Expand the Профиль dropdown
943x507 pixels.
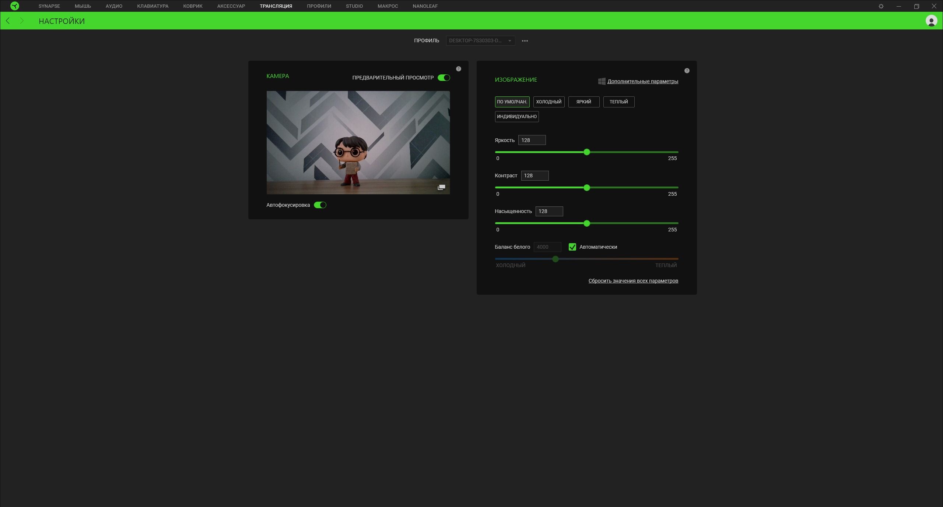click(480, 40)
